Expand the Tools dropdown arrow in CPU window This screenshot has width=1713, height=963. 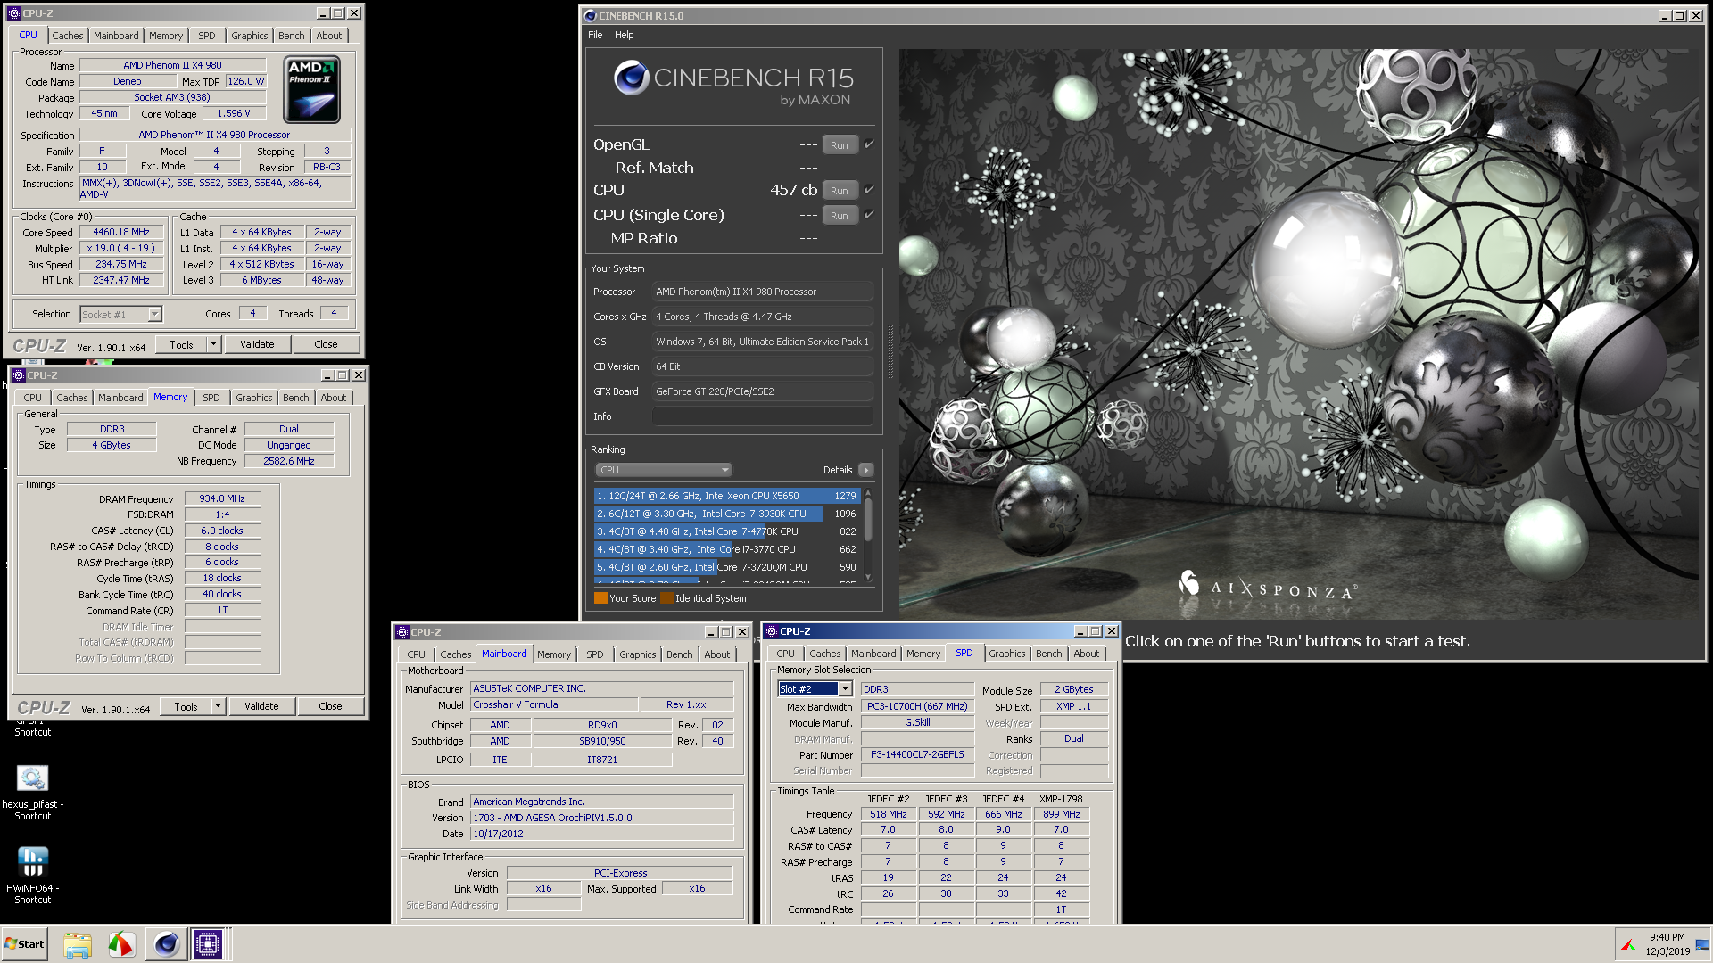pyautogui.click(x=213, y=344)
